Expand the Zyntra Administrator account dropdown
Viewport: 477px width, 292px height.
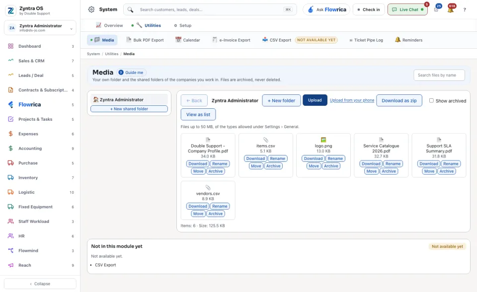click(40, 28)
